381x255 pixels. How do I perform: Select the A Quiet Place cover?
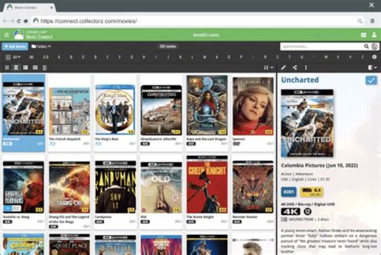(69, 244)
